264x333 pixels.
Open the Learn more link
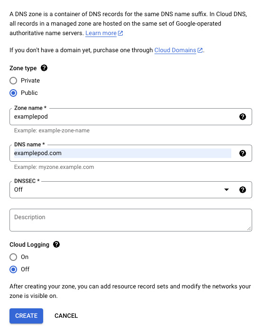(101, 33)
